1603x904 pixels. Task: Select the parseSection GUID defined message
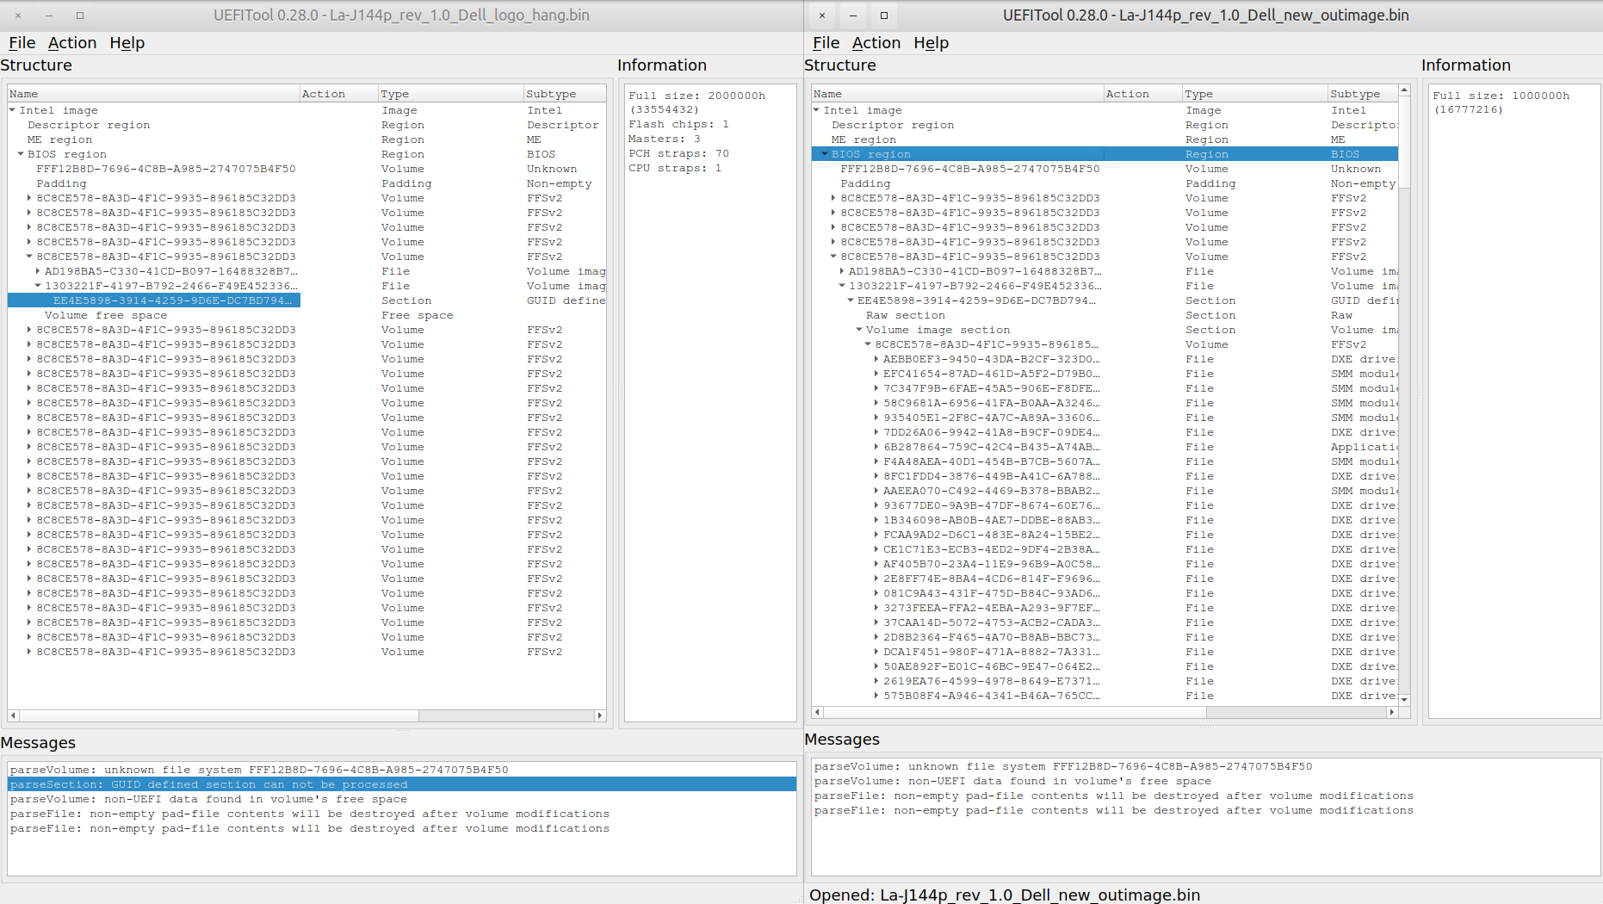pos(209,784)
